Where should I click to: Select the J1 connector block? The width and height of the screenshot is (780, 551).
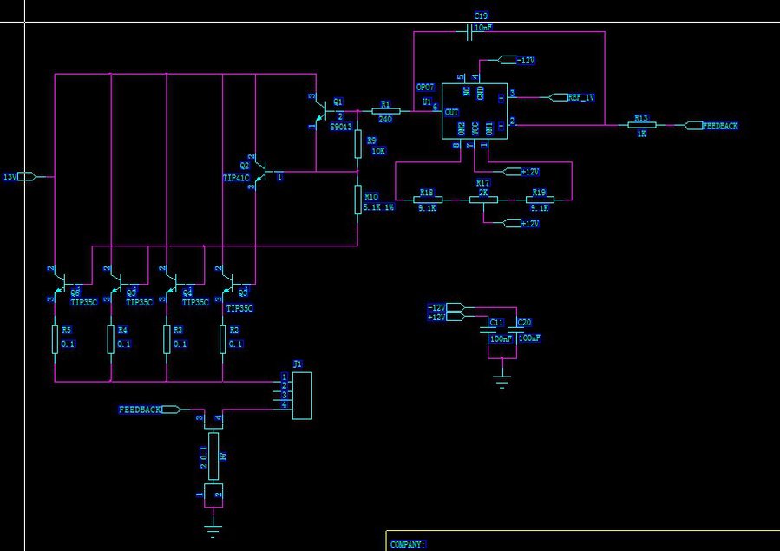point(301,395)
